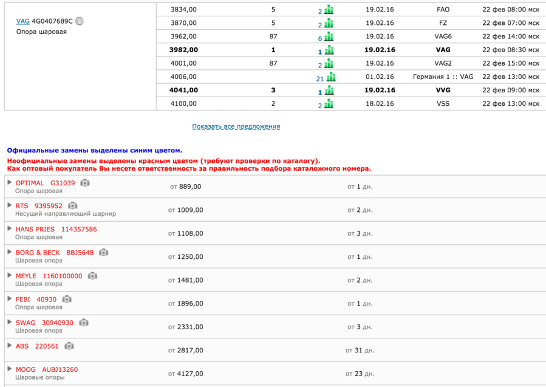Click 'Показать все предложения' link
This screenshot has height=387, width=546.
click(236, 126)
